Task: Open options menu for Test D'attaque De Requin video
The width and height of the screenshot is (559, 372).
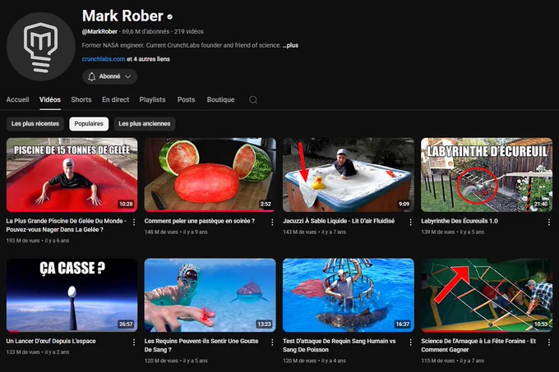Action: (x=410, y=342)
